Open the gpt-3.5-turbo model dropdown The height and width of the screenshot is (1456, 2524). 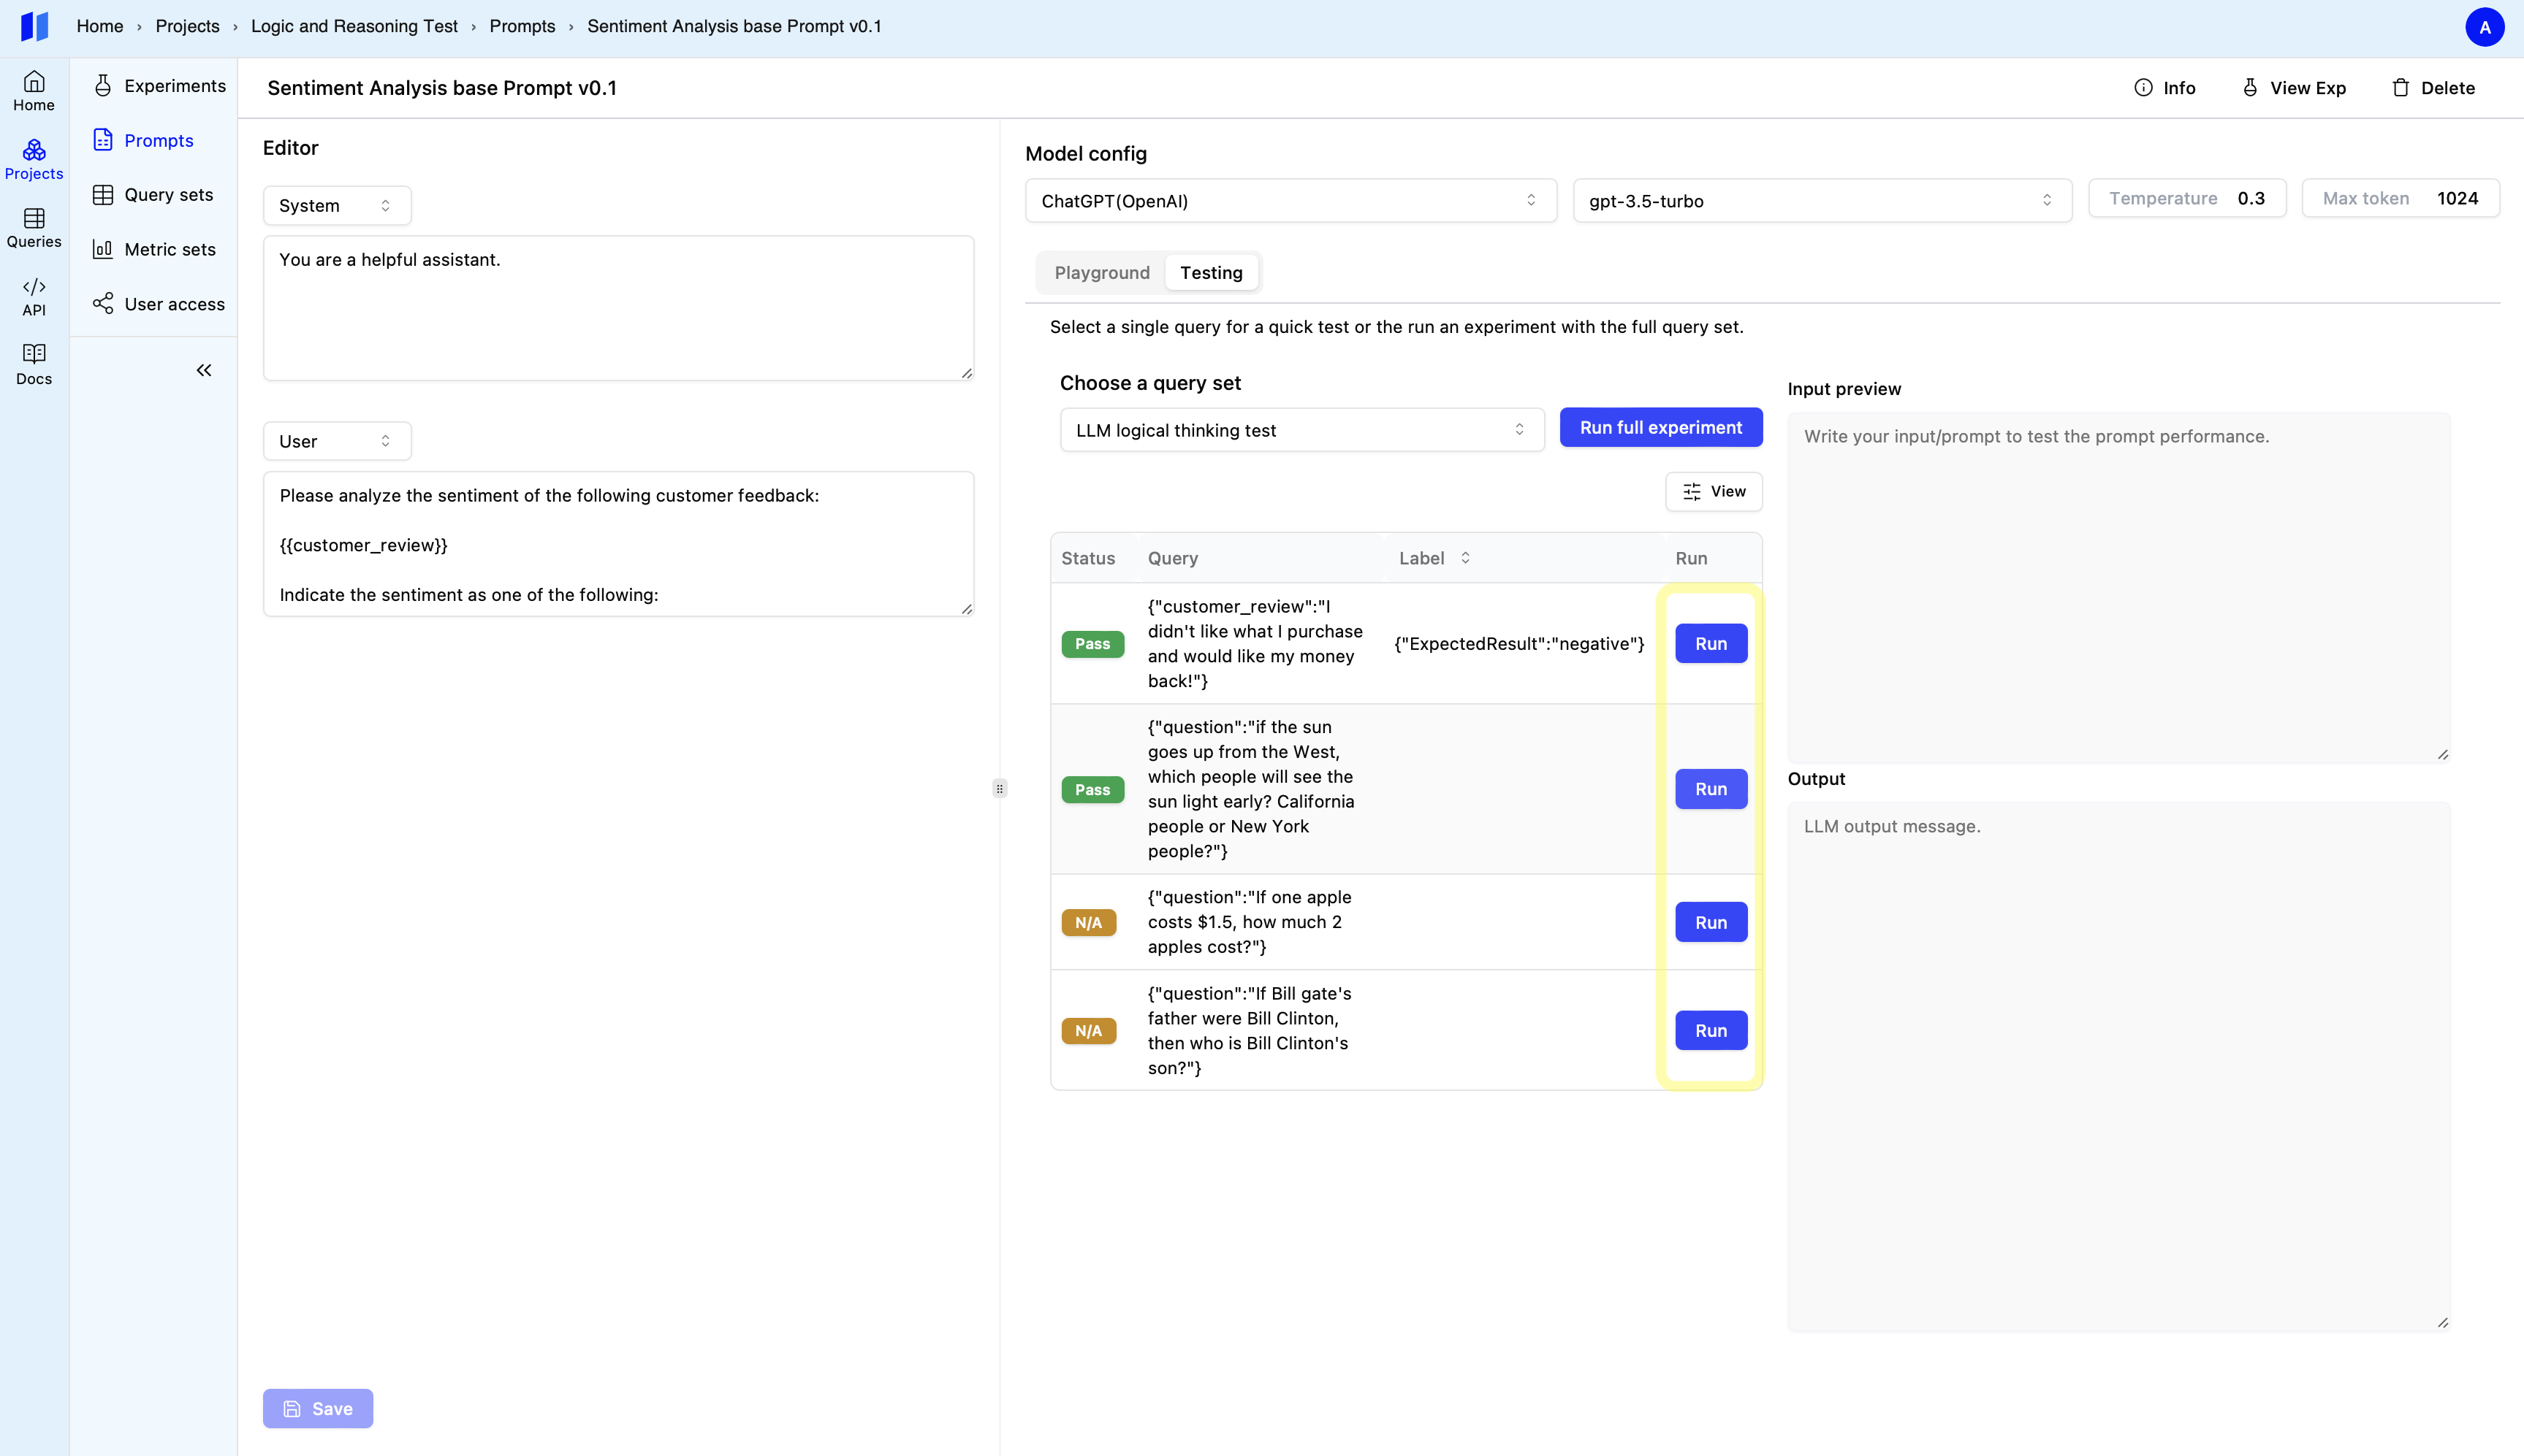(1820, 201)
